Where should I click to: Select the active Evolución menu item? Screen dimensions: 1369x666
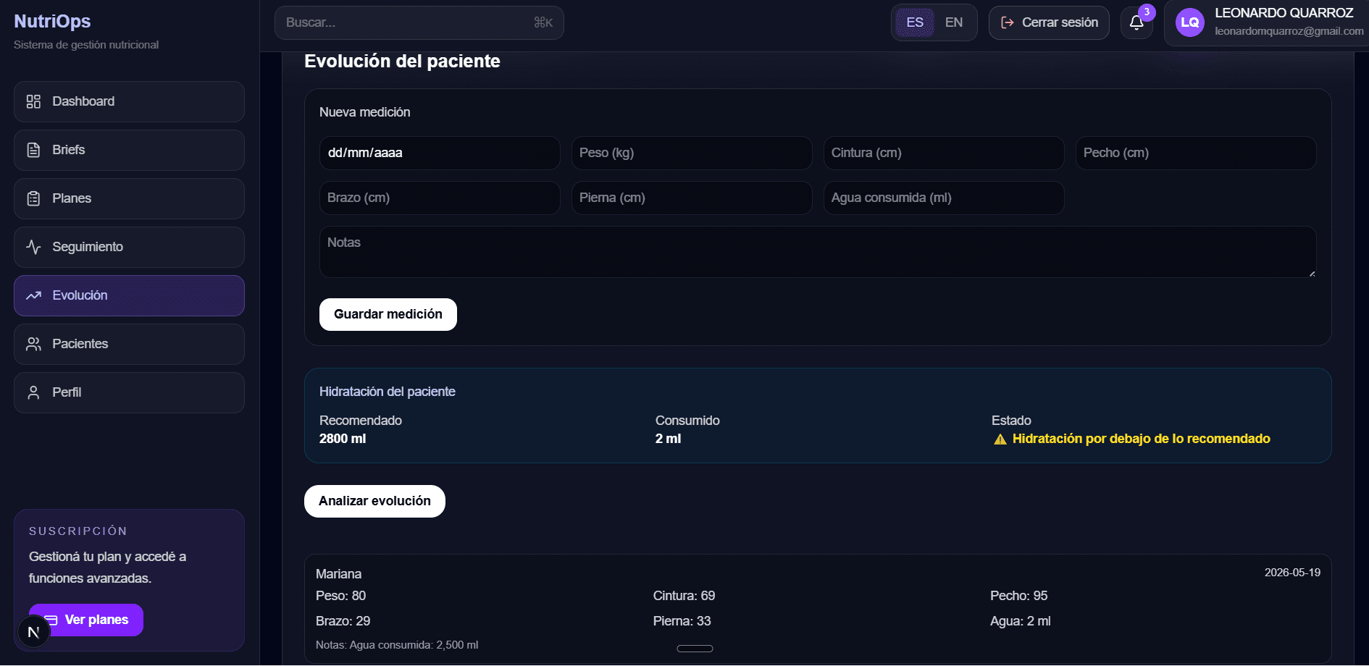pos(129,295)
